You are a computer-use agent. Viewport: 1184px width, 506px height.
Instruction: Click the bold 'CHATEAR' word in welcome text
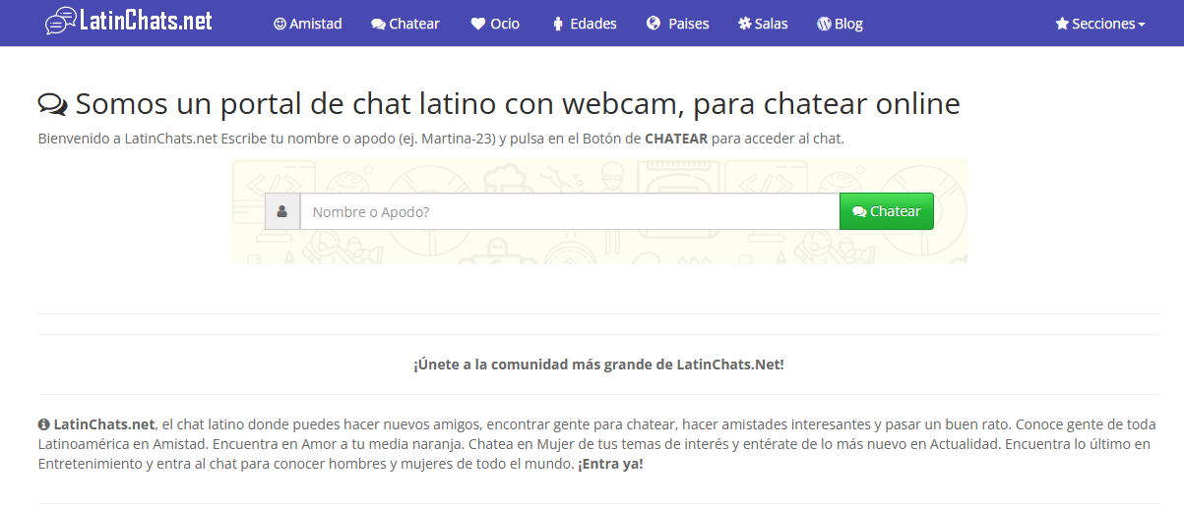(x=676, y=139)
